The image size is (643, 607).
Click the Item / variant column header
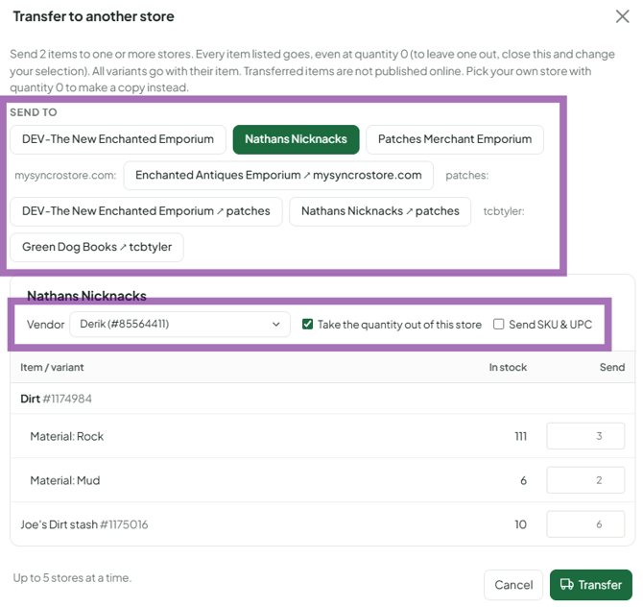pyautogui.click(x=52, y=367)
